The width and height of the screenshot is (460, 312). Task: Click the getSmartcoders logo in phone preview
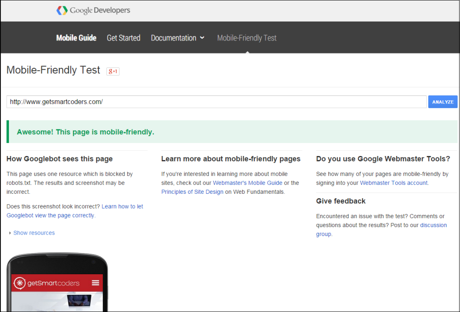tap(47, 283)
